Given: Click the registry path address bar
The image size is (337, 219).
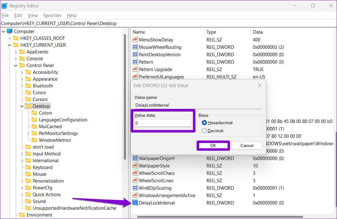Looking at the screenshot, I should (x=168, y=23).
